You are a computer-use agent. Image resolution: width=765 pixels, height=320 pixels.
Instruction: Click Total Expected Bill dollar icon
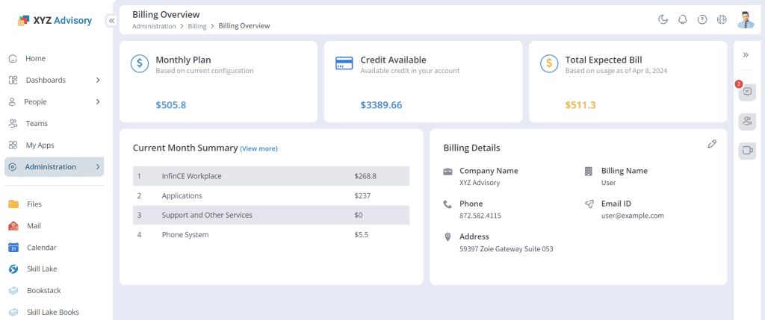tap(549, 63)
